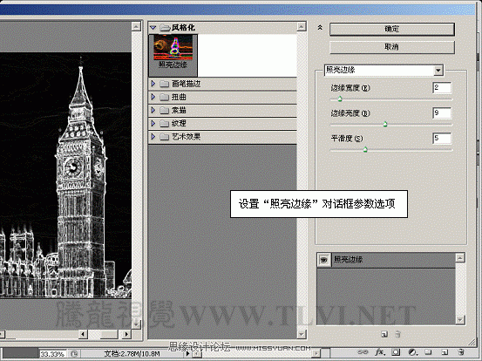Image resolution: width=482 pixels, height=361 pixels.
Task: Expand the 扭曲 category triangle
Action: (153, 97)
